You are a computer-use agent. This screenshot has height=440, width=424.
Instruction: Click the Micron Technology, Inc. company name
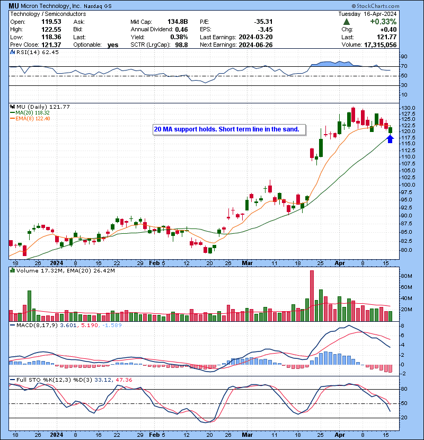point(51,6)
